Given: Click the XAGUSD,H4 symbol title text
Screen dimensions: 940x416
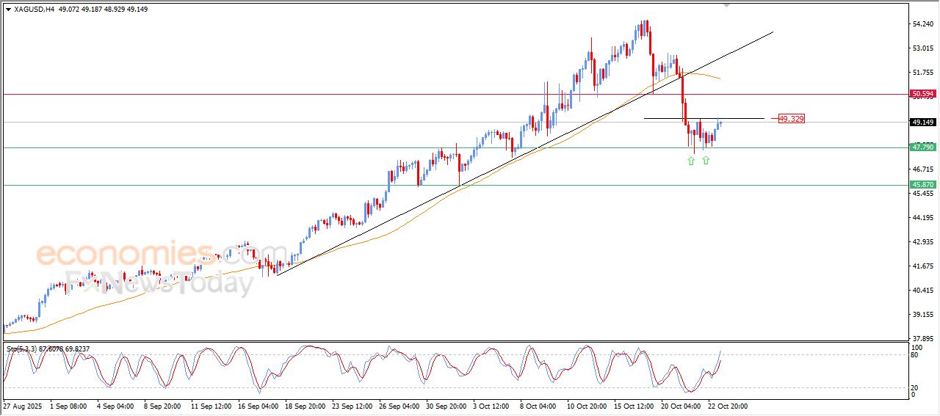Looking at the screenshot, I should [34, 10].
